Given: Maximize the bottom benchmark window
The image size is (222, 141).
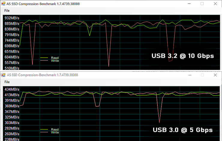Looking at the screenshot, I should point(202,75).
